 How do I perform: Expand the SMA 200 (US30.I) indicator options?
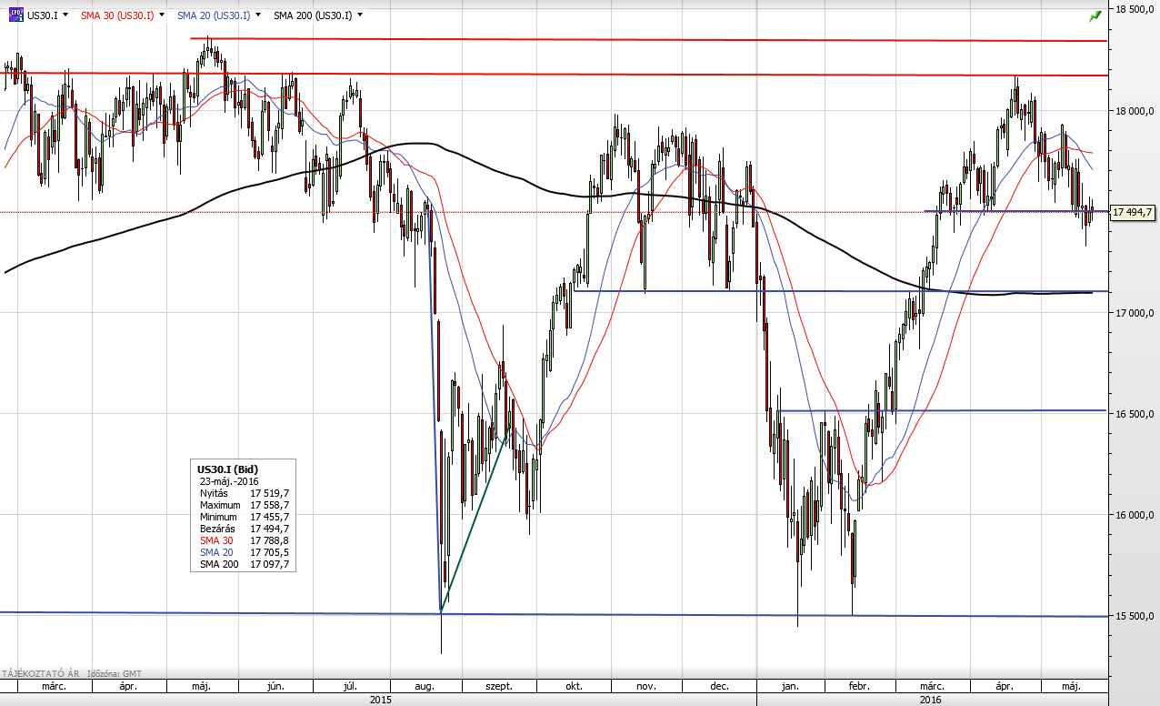360,15
